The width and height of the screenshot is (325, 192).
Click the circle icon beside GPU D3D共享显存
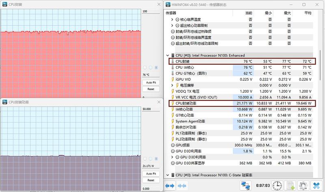point(173,163)
